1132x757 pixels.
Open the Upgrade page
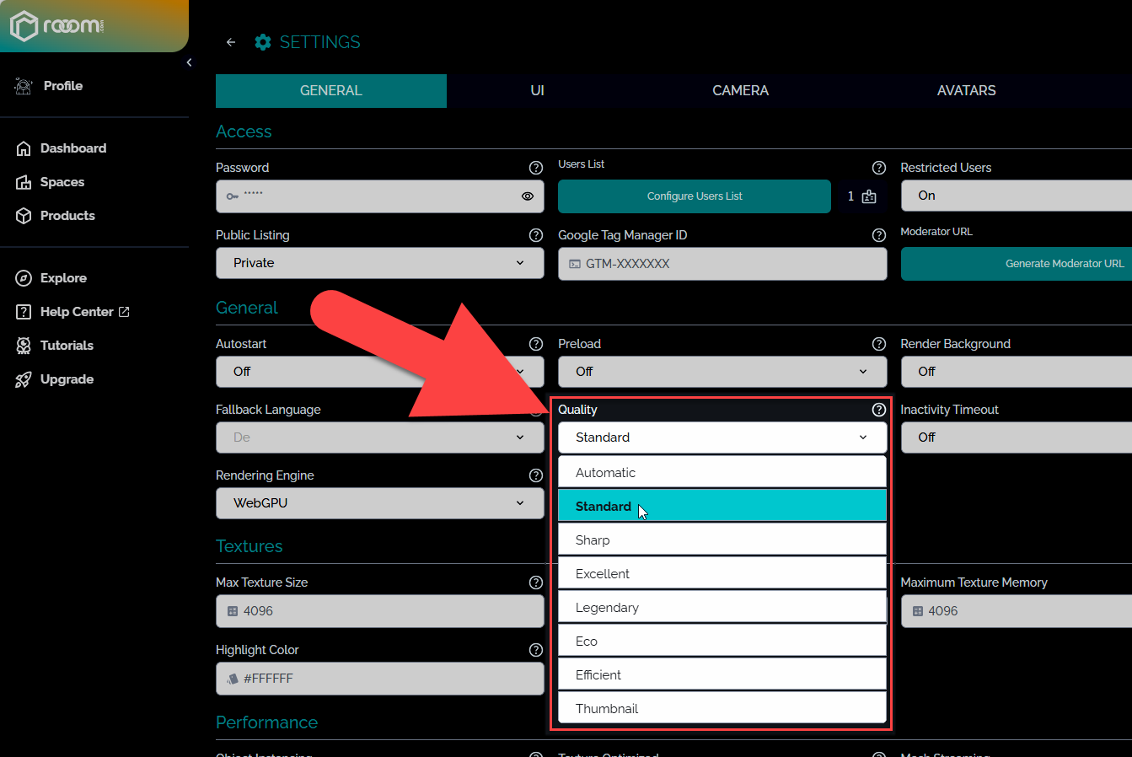coord(65,378)
